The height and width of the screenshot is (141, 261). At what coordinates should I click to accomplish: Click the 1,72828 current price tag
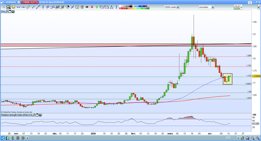[256, 76]
